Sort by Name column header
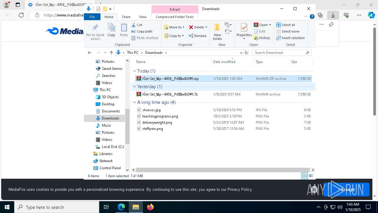 [173, 62]
